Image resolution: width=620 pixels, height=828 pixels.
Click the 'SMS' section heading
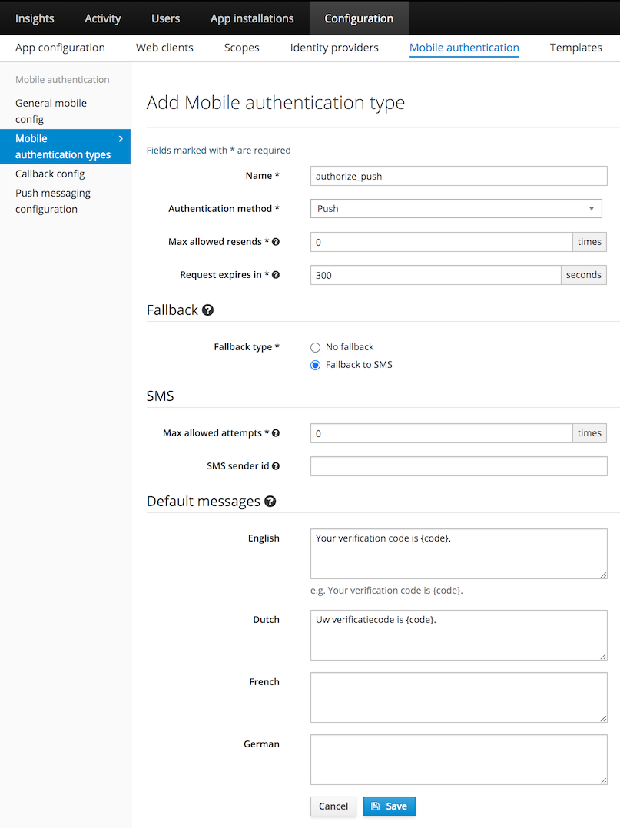[160, 396]
